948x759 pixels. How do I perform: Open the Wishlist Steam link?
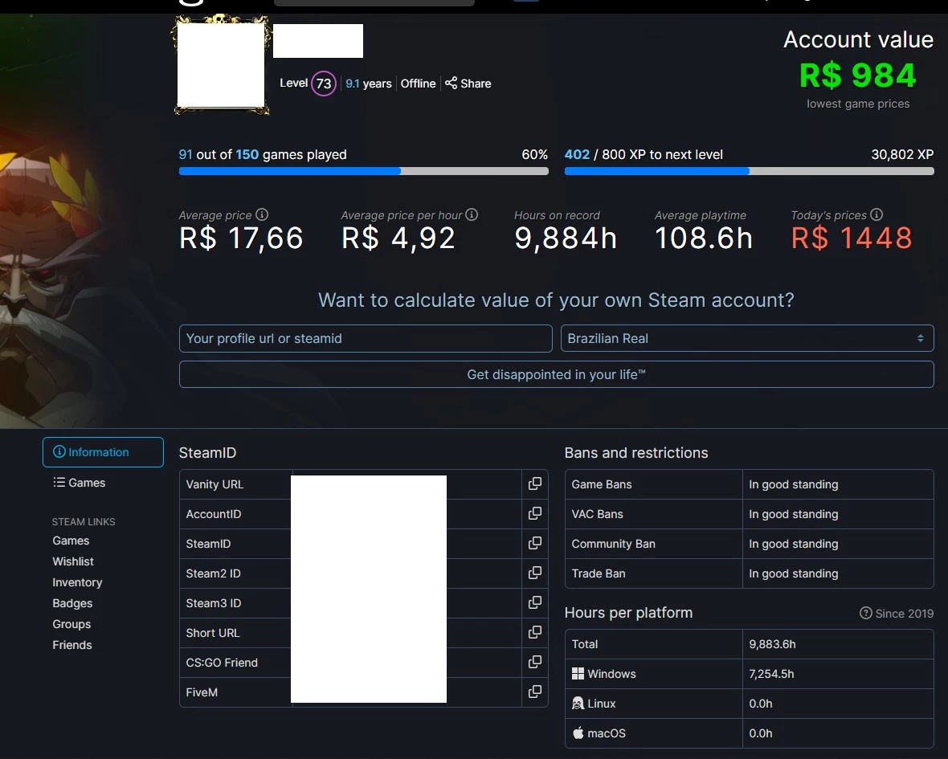(73, 561)
